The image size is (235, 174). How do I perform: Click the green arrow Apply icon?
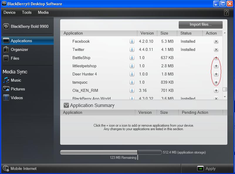[200, 169]
